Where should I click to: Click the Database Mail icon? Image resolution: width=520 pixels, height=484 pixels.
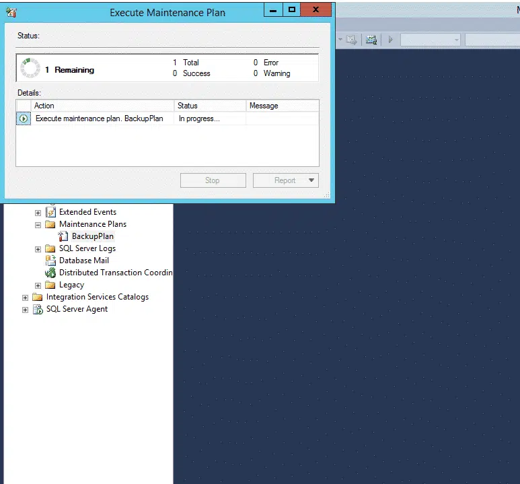(x=50, y=261)
